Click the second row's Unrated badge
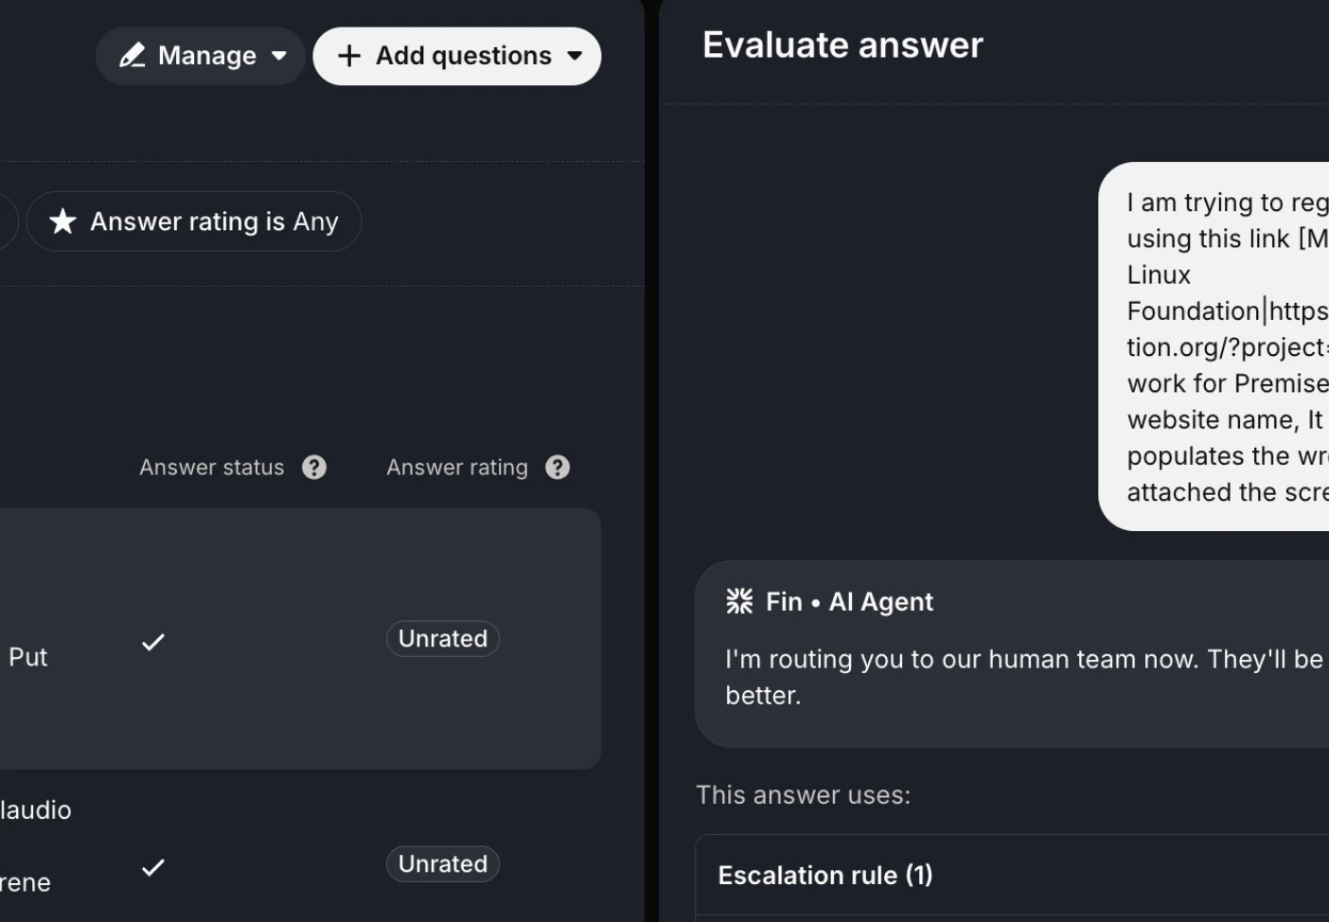Image resolution: width=1329 pixels, height=922 pixels. click(442, 864)
